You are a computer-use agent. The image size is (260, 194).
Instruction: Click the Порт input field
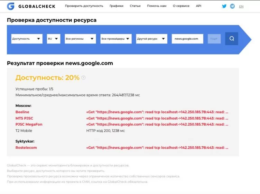pos(214,39)
